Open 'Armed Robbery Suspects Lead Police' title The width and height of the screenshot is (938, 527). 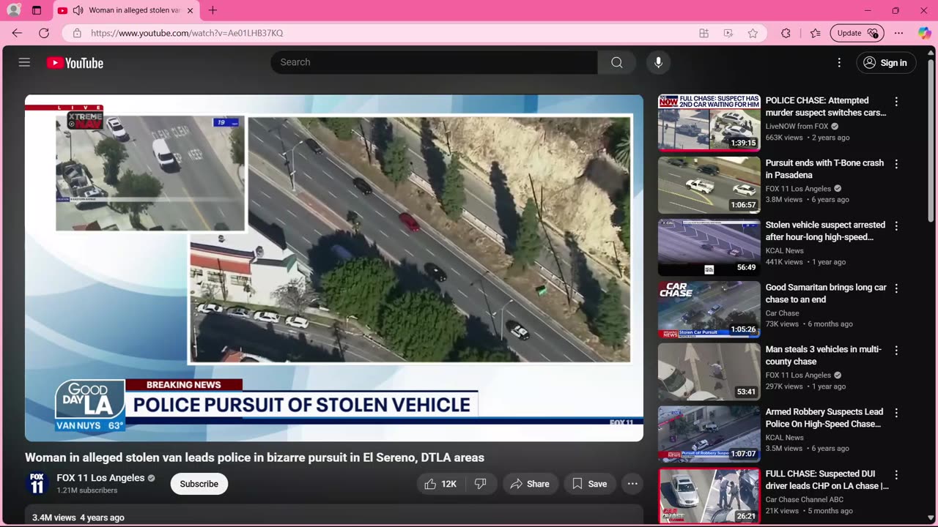824,418
